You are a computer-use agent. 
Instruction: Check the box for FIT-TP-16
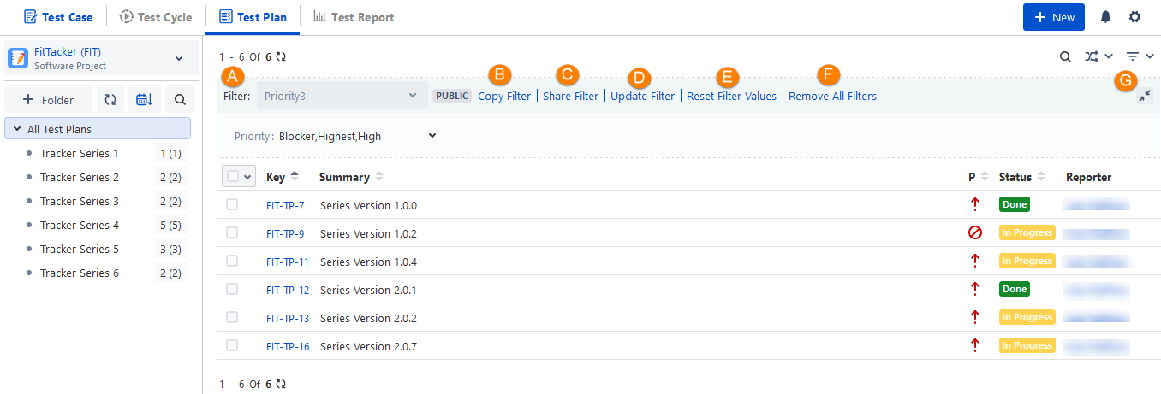coord(232,345)
